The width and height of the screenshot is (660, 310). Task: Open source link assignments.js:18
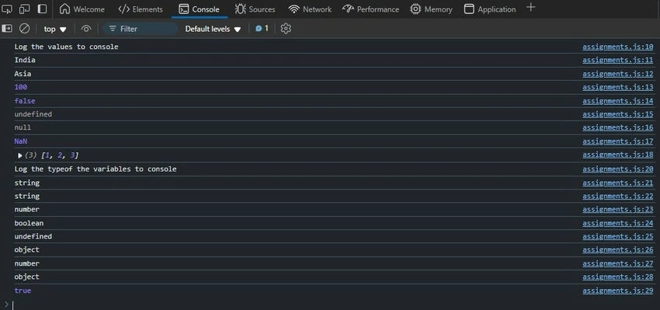coord(617,155)
